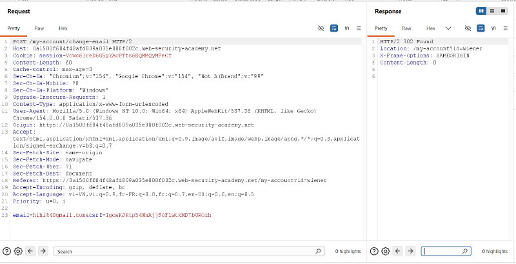Open Request pane hamburger menu
The width and height of the screenshot is (516, 264).
(x=359, y=28)
